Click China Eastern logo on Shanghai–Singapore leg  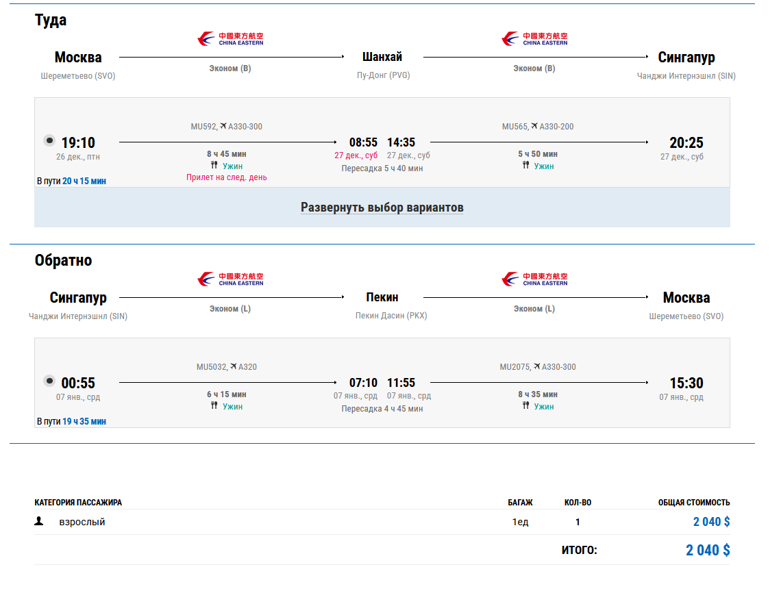click(x=534, y=38)
